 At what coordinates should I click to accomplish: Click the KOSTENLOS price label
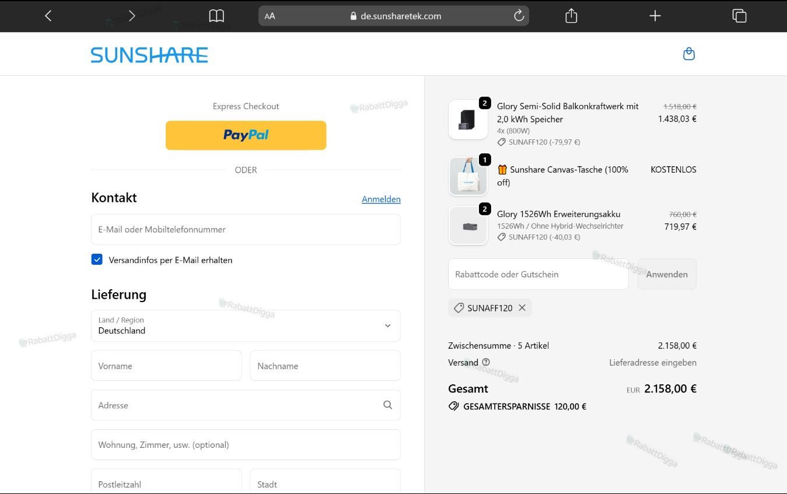(673, 170)
